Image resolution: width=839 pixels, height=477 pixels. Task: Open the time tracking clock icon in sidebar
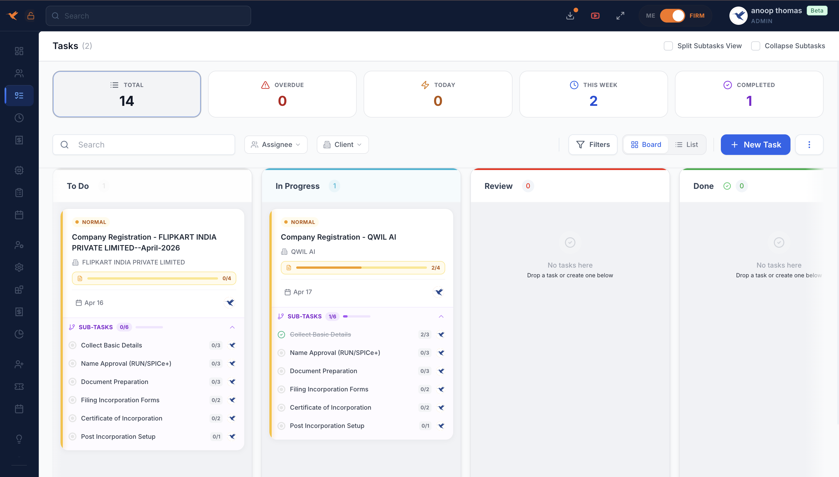(x=19, y=118)
